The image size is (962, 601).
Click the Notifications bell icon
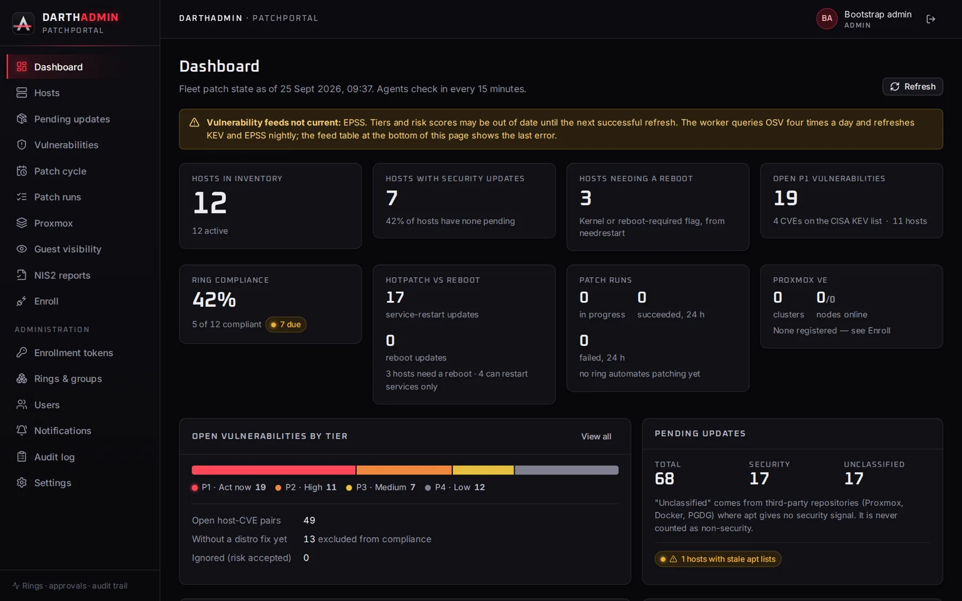[x=21, y=431]
